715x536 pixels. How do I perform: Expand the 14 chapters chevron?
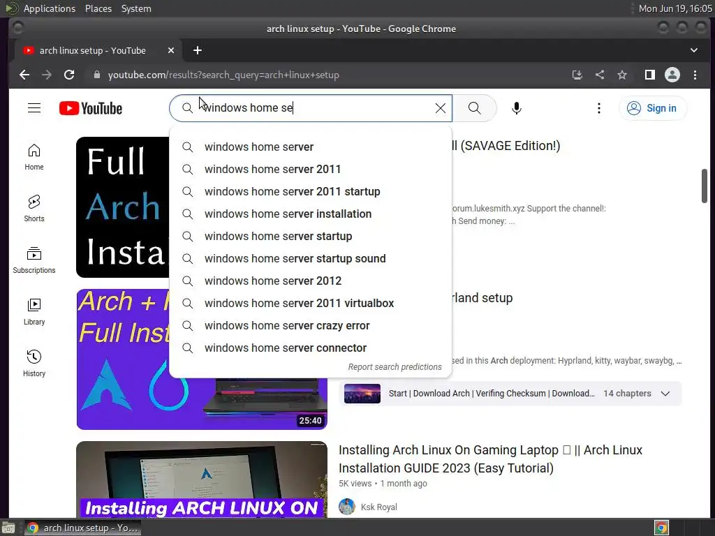(665, 394)
